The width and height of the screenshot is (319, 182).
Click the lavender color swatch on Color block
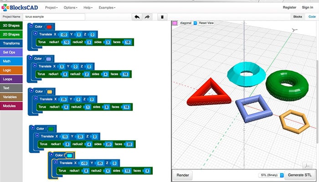49,59
